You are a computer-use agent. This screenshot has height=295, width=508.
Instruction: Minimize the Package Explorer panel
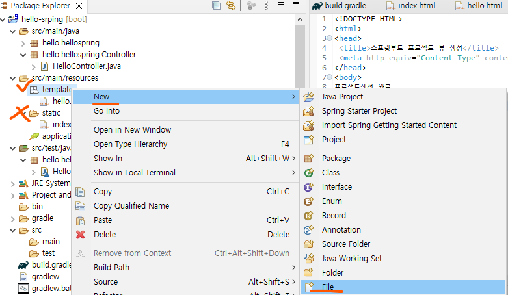point(281,3)
